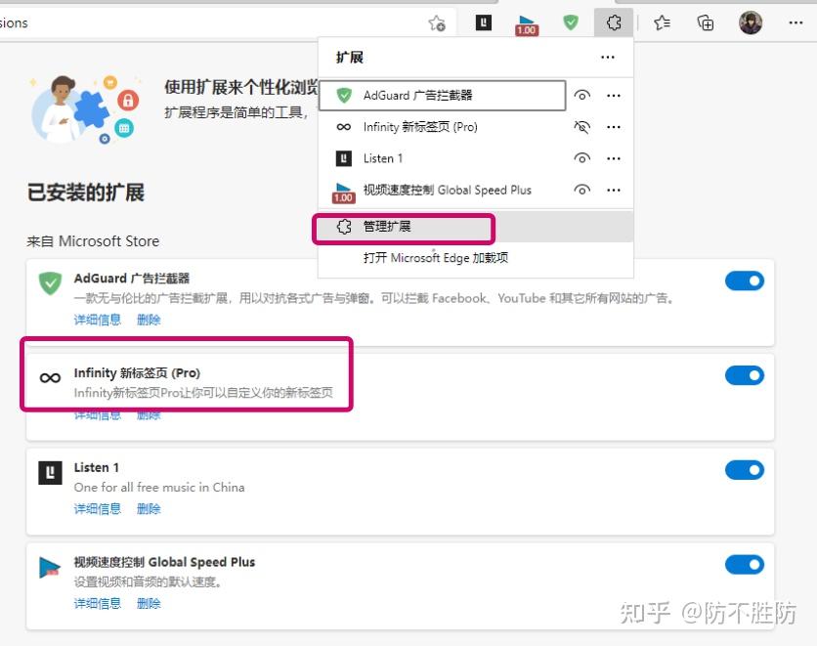Open the Extensions puzzle icon in the toolbar
817x646 pixels.
[614, 22]
